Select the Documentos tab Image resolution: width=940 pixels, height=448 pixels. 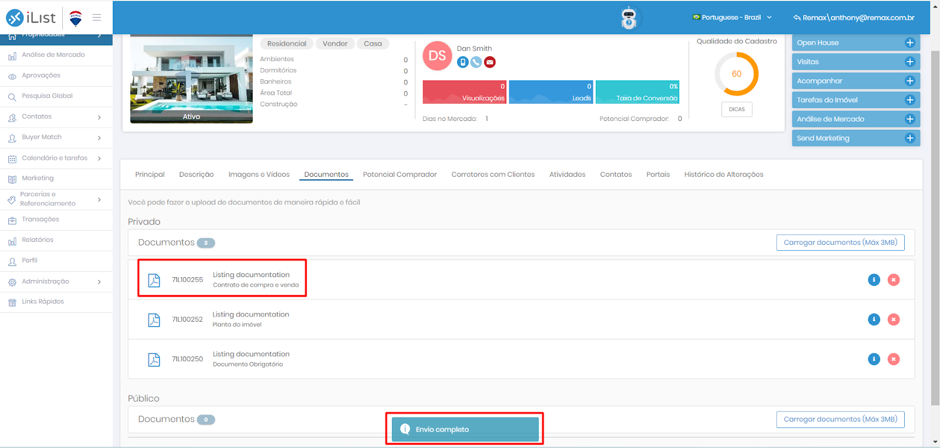point(326,174)
